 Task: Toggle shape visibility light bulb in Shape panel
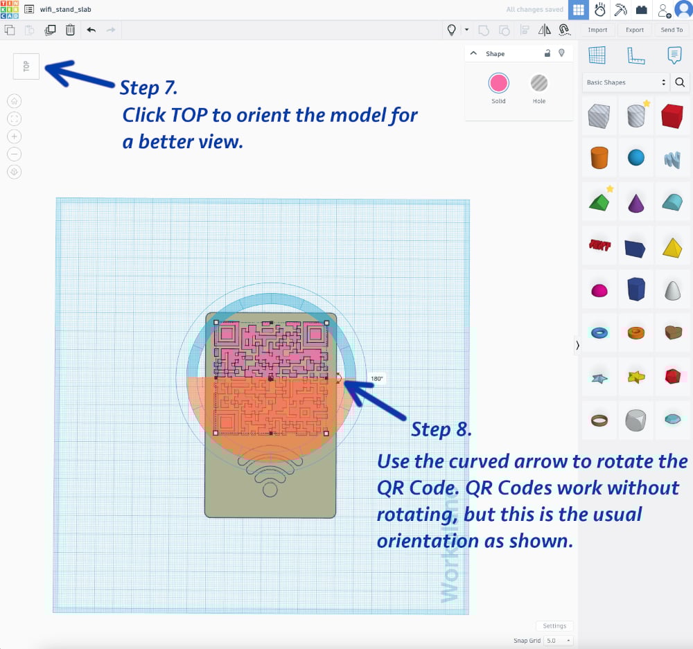561,53
